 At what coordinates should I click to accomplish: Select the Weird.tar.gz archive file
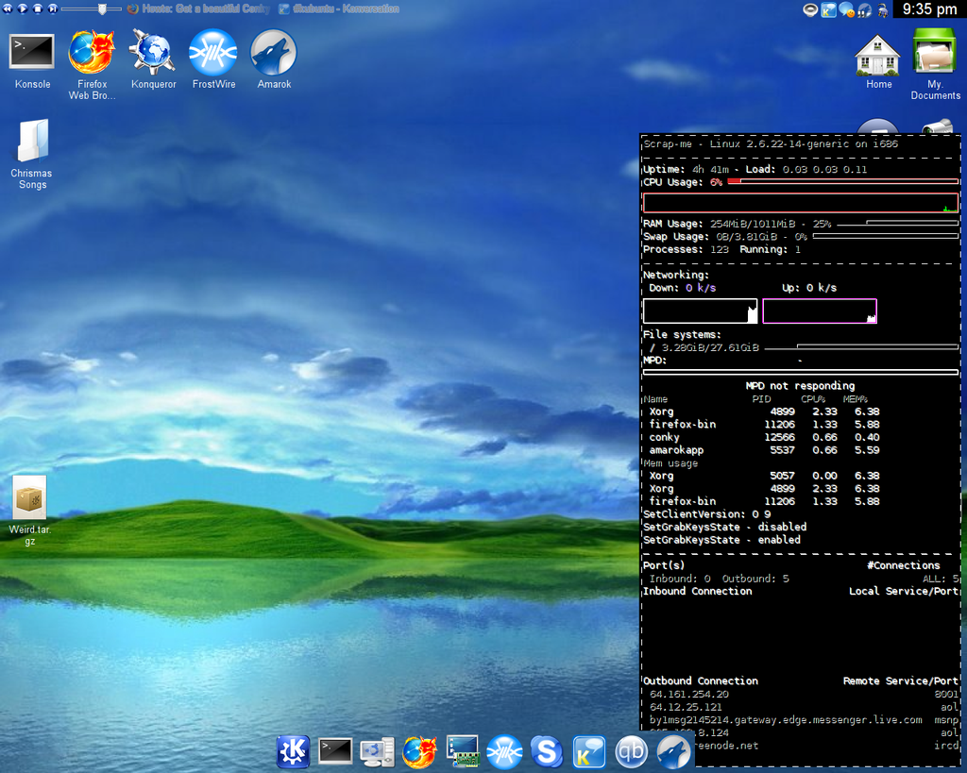click(x=29, y=497)
